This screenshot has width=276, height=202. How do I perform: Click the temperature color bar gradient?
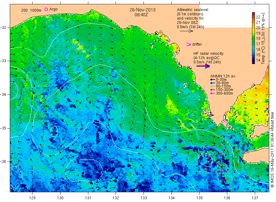point(254,38)
